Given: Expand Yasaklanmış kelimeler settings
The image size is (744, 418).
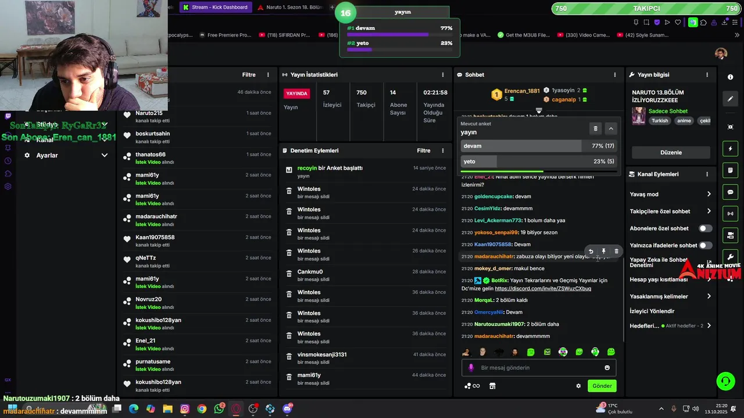Looking at the screenshot, I should [670, 297].
